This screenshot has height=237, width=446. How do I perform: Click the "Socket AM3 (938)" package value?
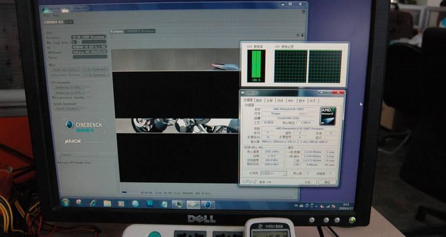(x=289, y=118)
